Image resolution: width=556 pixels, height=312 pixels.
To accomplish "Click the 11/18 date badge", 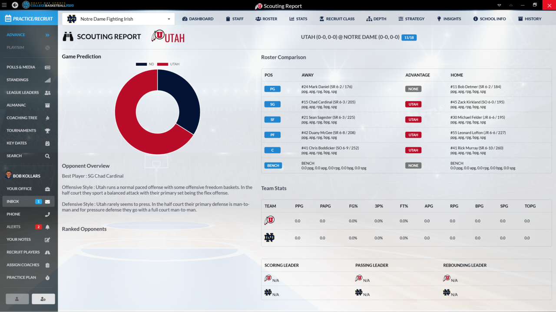I will click(409, 38).
